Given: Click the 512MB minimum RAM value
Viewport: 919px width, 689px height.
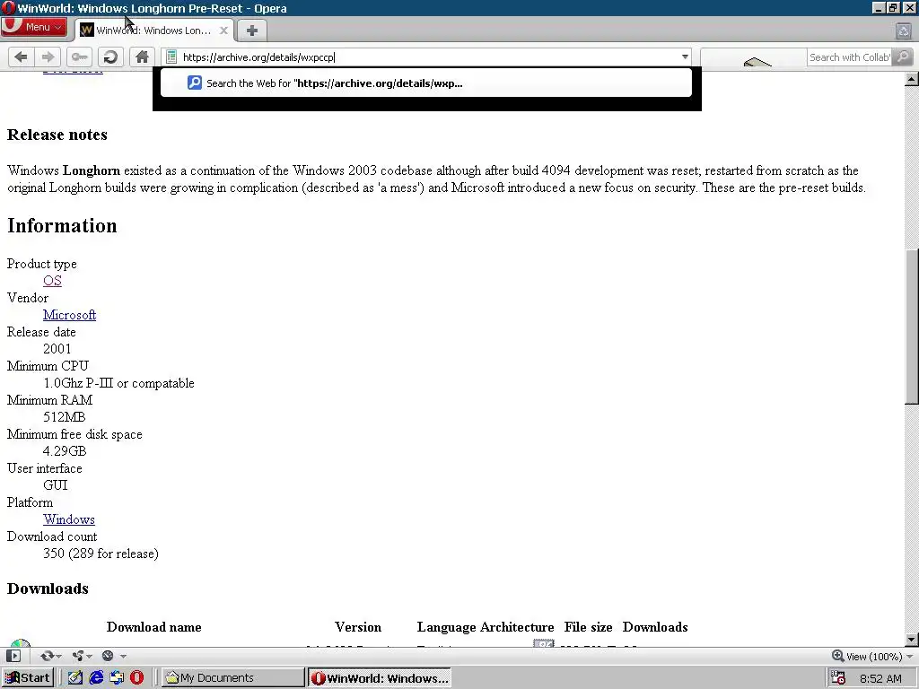Looking at the screenshot, I should [65, 417].
